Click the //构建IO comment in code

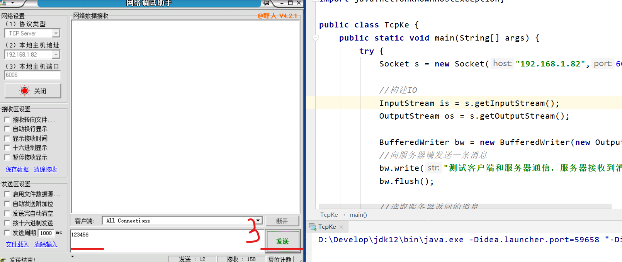pos(398,90)
